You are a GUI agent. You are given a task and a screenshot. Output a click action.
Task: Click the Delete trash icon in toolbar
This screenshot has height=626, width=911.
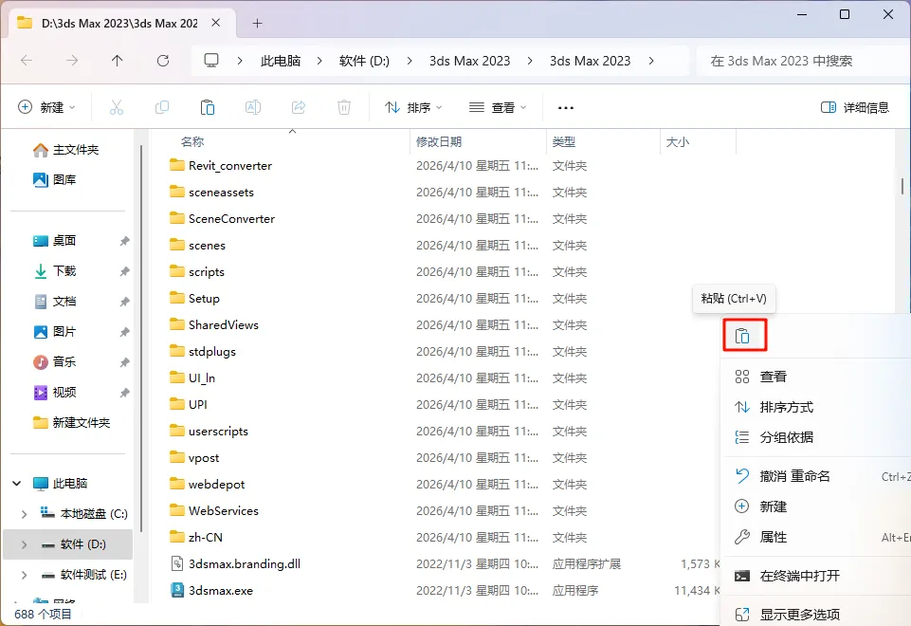(x=344, y=107)
